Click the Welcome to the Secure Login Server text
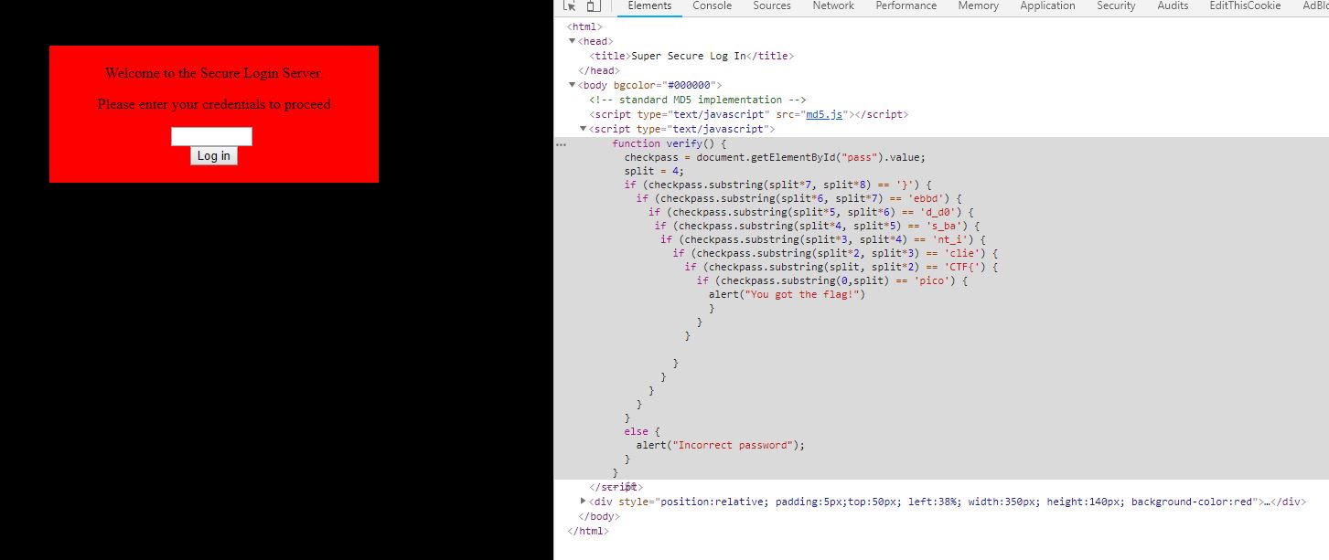Image resolution: width=1329 pixels, height=560 pixels. point(213,73)
